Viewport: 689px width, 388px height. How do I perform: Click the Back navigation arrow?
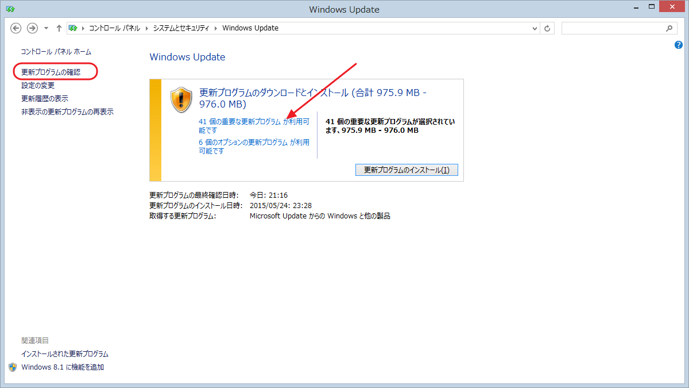pos(16,28)
